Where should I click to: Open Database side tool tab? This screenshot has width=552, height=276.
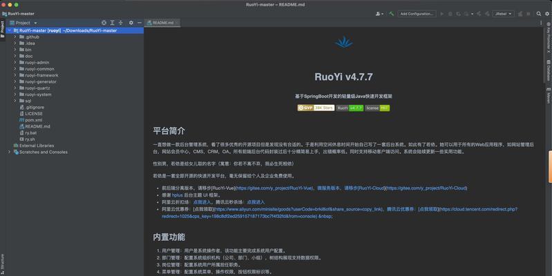[x=548, y=70]
